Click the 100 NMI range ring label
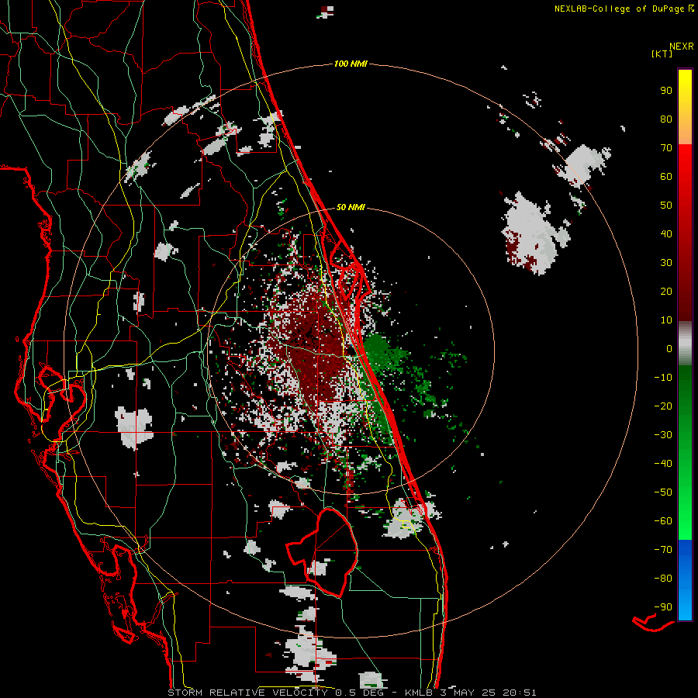The width and height of the screenshot is (698, 698). (x=351, y=64)
